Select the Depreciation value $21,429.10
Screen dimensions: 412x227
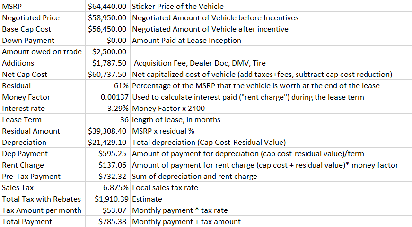point(108,142)
